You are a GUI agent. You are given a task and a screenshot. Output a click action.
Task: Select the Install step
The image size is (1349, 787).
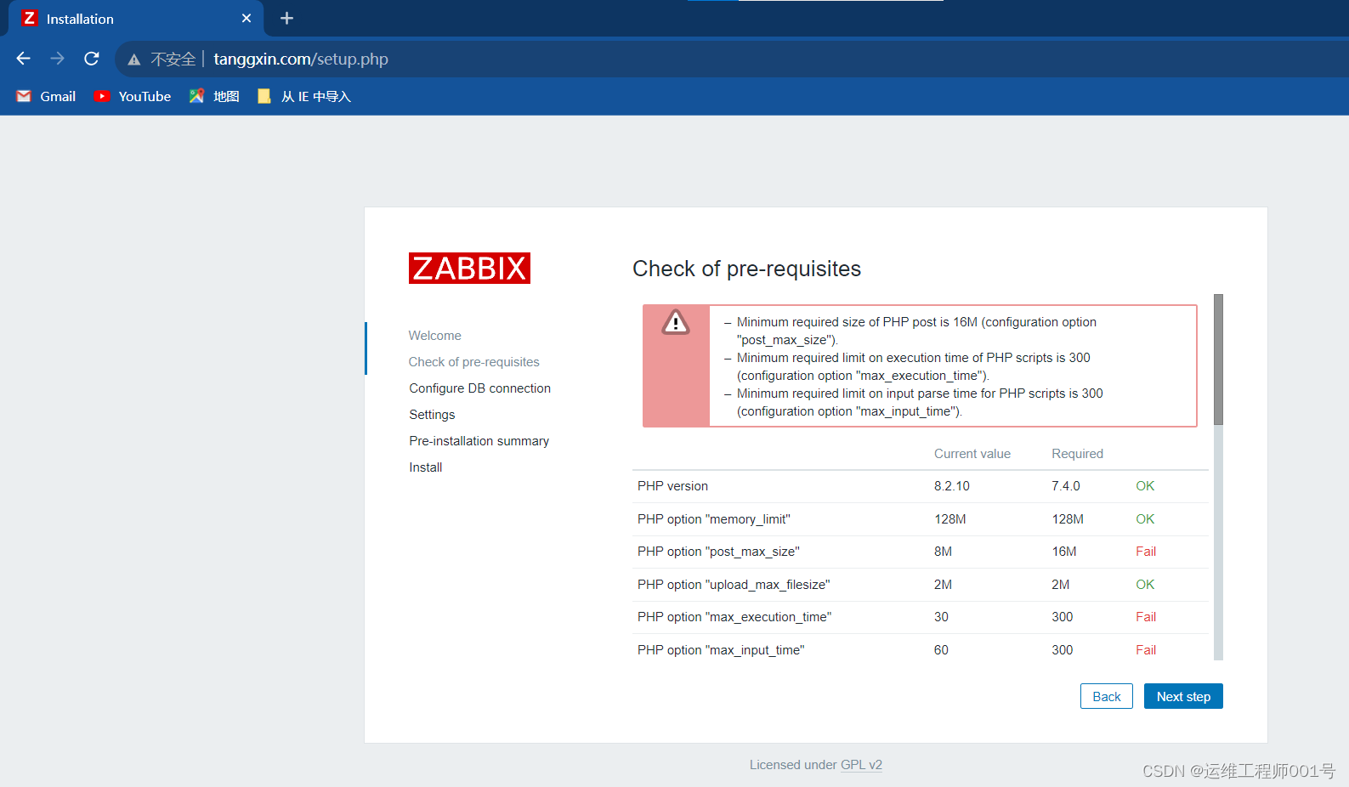point(425,467)
